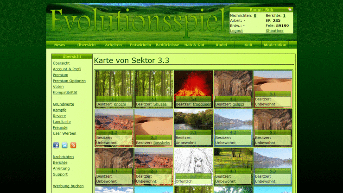This screenshot has height=193, width=343.
Task: Open Werbung buchen link
Action: [x=68, y=186]
